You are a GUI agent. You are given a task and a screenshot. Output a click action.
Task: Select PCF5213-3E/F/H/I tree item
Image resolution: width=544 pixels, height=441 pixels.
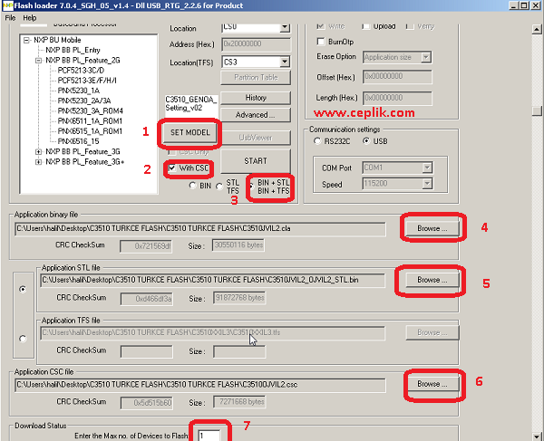tap(87, 81)
